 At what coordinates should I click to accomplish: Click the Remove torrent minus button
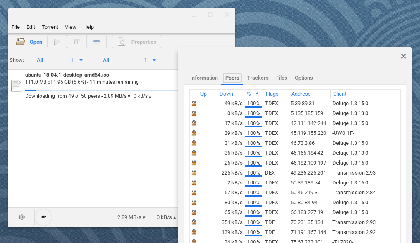tap(97, 42)
